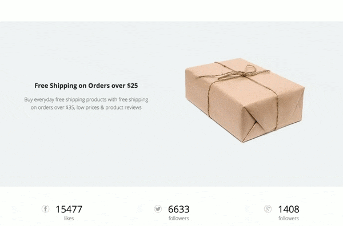Click the Facebook icon beside 15477

45,209
